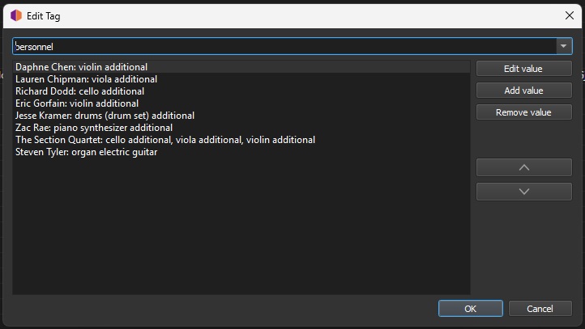The width and height of the screenshot is (585, 329).
Task: Move selected value up with arrow button
Action: (x=523, y=167)
